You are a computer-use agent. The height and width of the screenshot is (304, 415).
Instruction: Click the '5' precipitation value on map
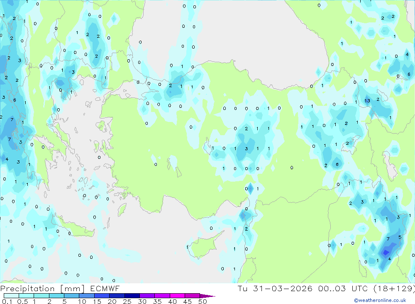(x=400, y=237)
